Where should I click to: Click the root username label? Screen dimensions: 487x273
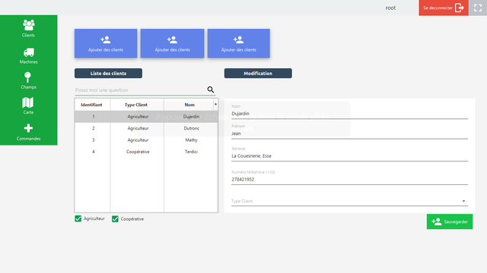click(390, 8)
